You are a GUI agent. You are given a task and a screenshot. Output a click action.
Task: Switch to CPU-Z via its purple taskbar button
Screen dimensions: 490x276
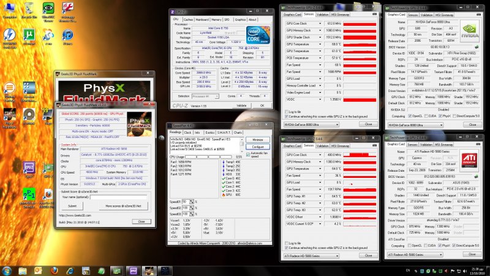(x=133, y=270)
